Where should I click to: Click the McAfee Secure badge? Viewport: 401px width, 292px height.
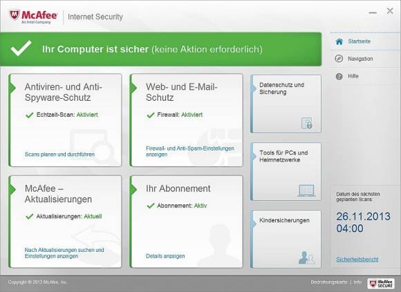pyautogui.click(x=381, y=283)
